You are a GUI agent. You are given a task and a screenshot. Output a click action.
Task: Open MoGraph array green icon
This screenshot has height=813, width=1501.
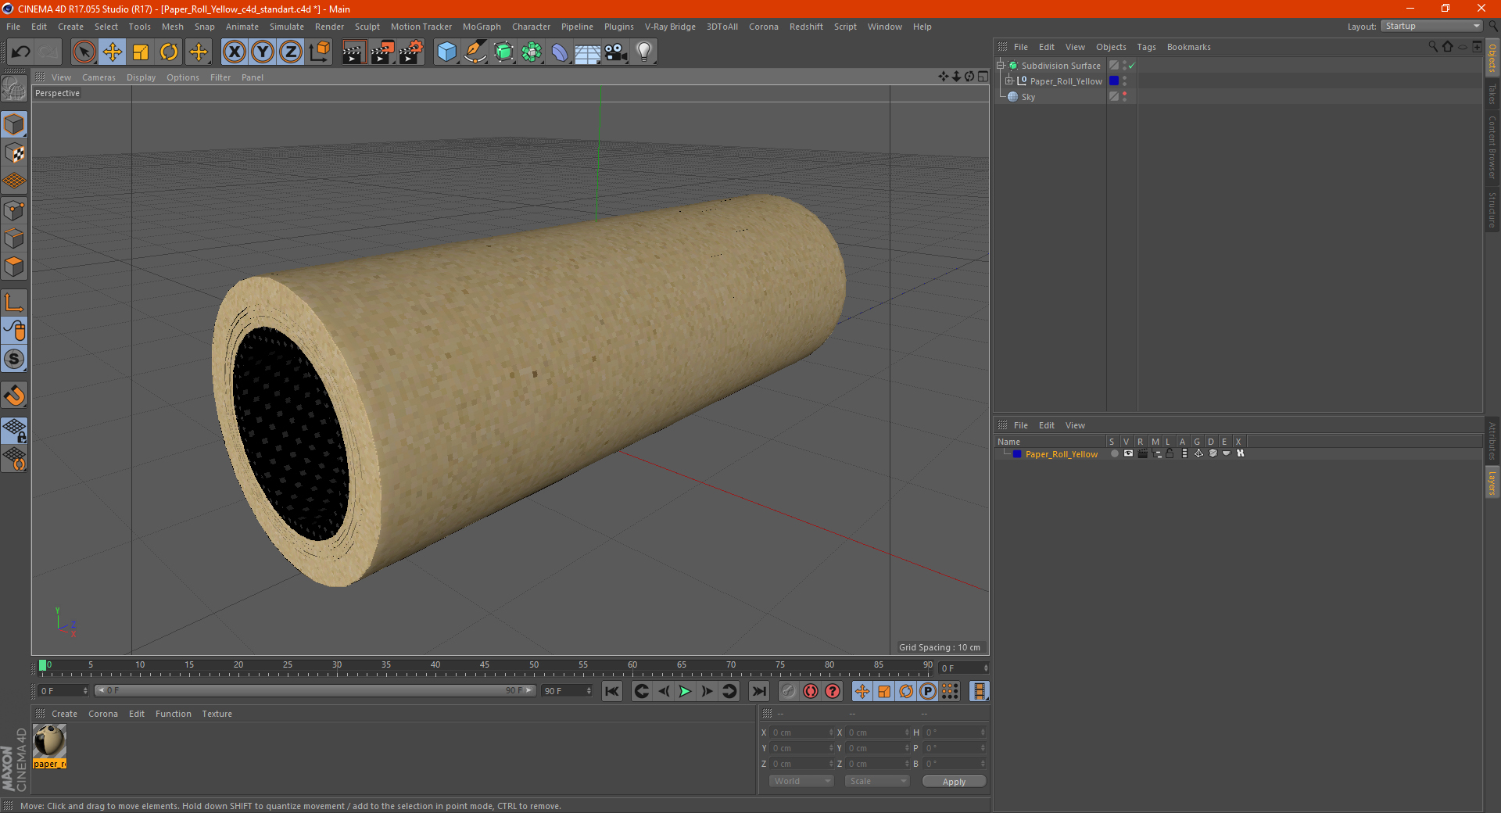coord(532,52)
